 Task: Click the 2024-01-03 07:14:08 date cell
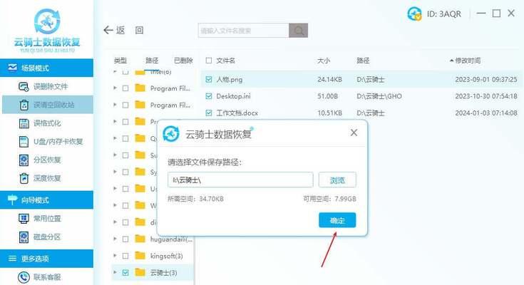pos(486,113)
